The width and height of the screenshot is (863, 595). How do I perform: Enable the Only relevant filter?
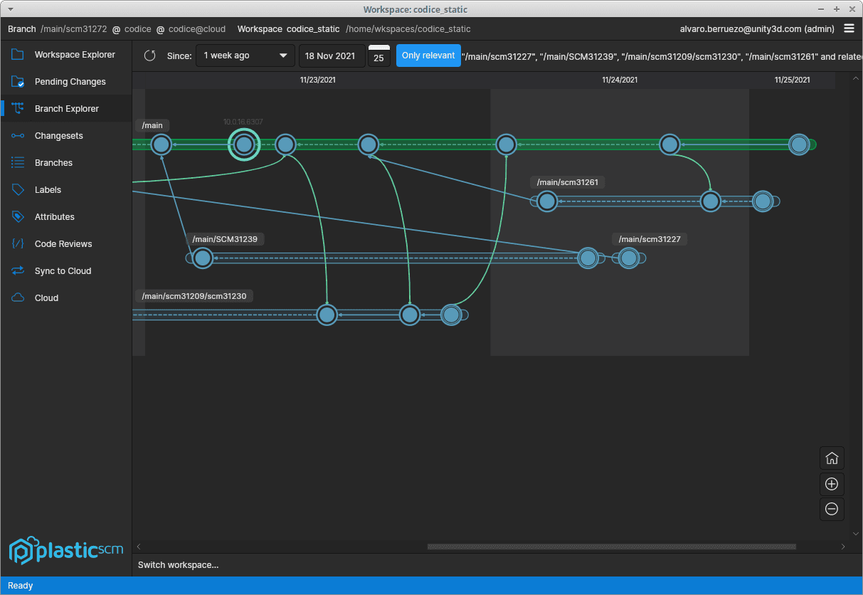(428, 55)
